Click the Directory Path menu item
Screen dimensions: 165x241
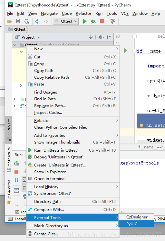pos(73,202)
